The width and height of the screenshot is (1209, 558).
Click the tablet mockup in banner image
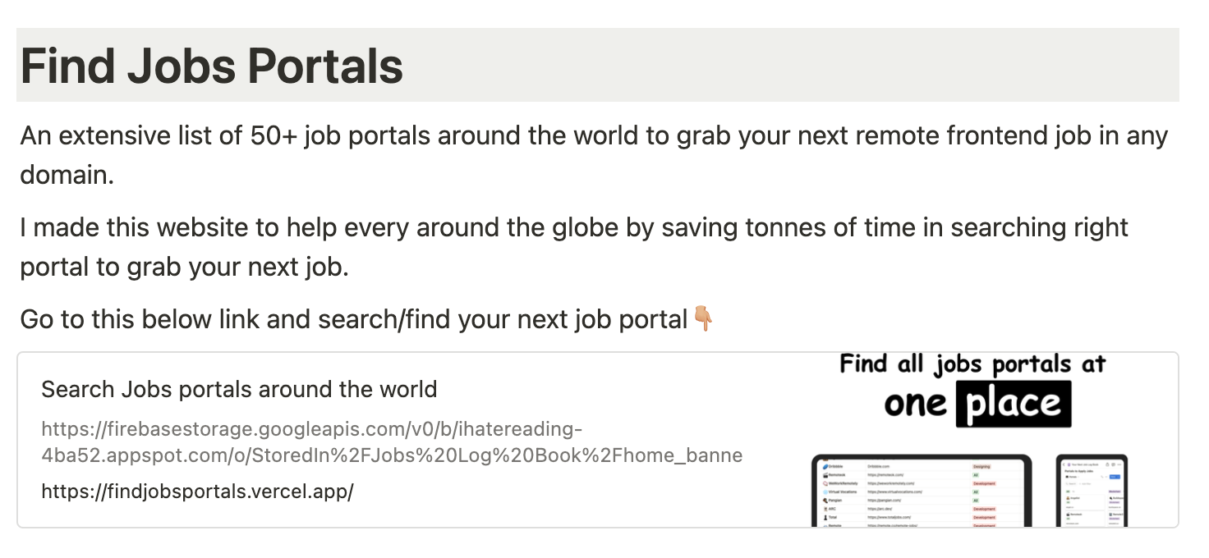[920, 491]
